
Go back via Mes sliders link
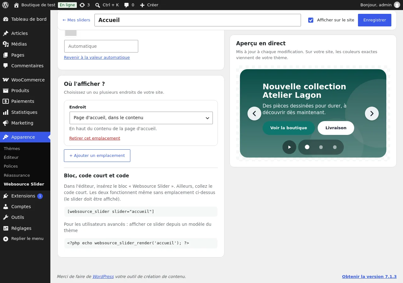(76, 20)
